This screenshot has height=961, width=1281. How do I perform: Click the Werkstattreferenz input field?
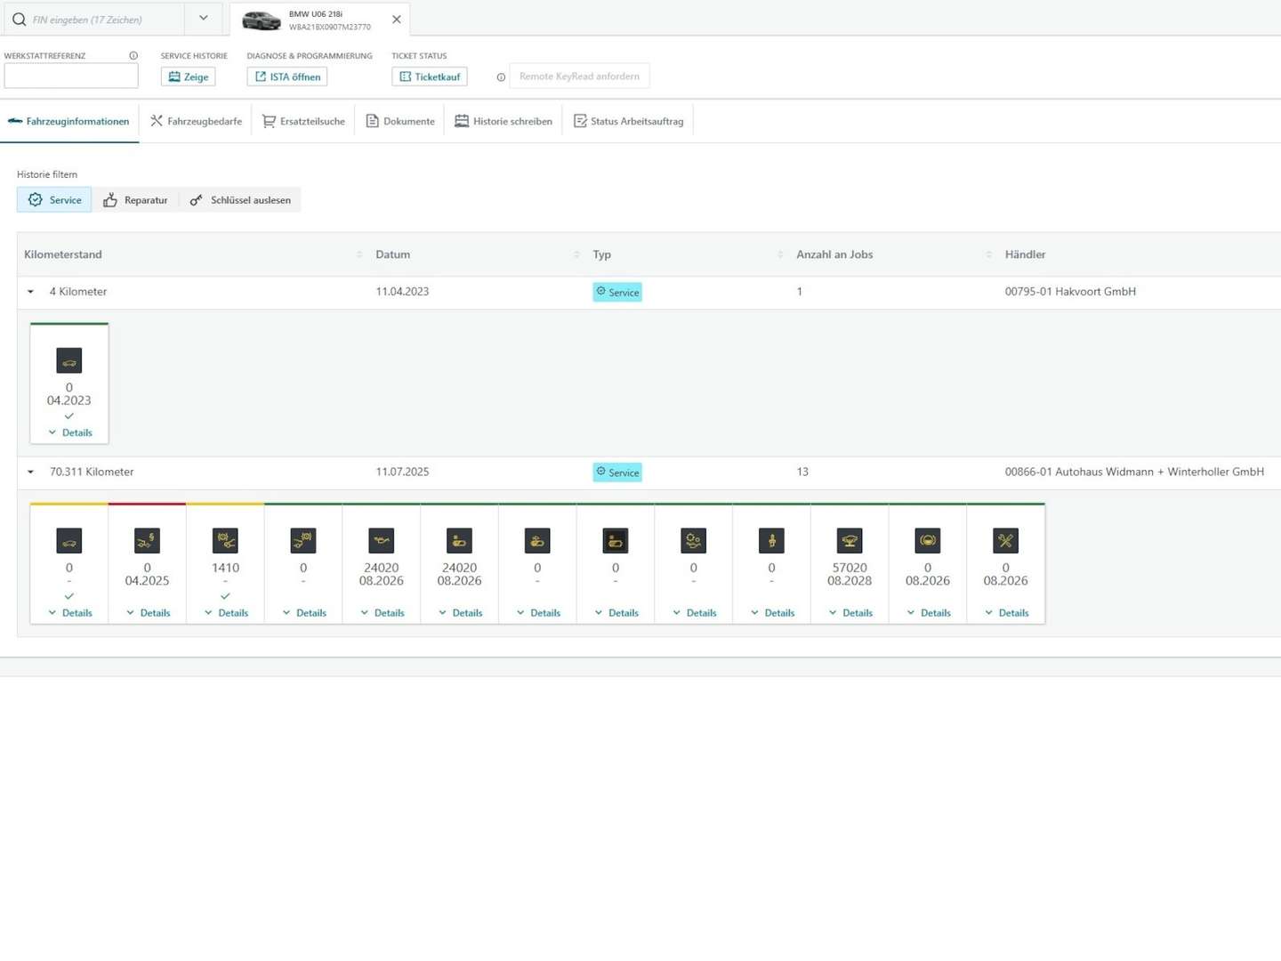pyautogui.click(x=71, y=77)
